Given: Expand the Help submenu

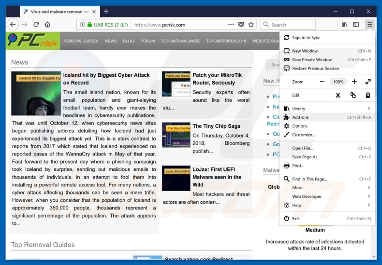Looking at the screenshot, I should coord(368,205).
